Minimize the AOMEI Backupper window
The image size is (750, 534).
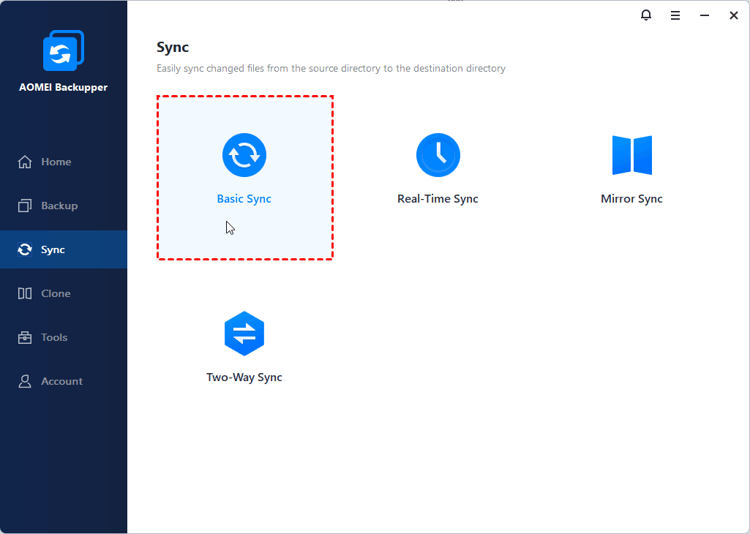705,15
